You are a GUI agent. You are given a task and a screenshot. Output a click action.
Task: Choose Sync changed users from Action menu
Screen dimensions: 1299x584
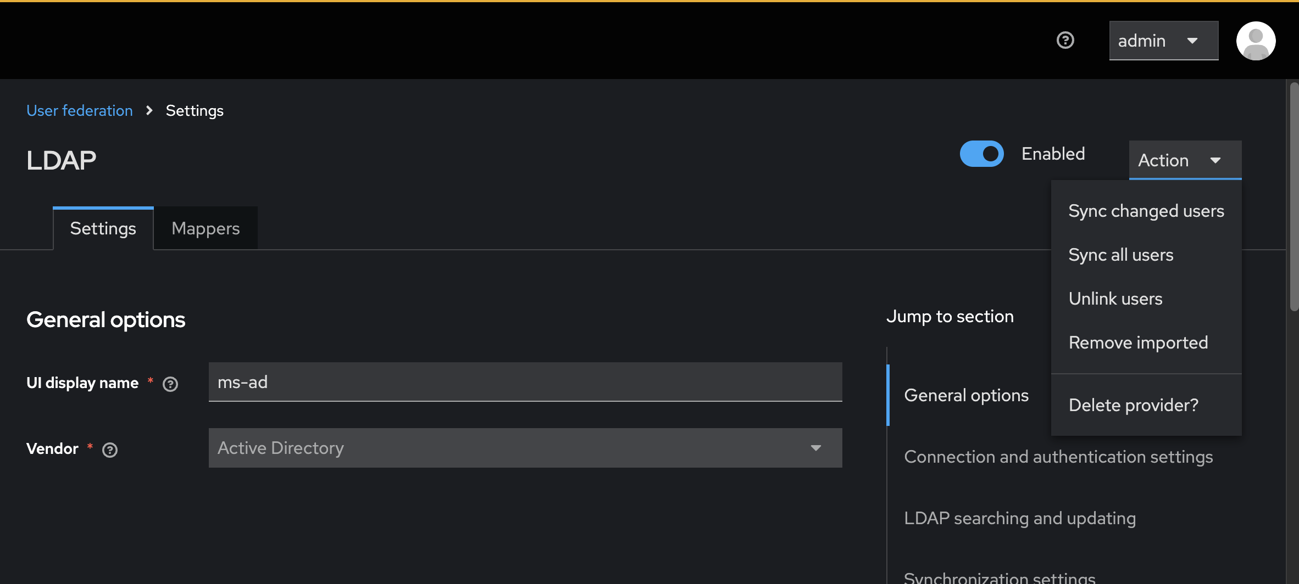click(x=1146, y=211)
